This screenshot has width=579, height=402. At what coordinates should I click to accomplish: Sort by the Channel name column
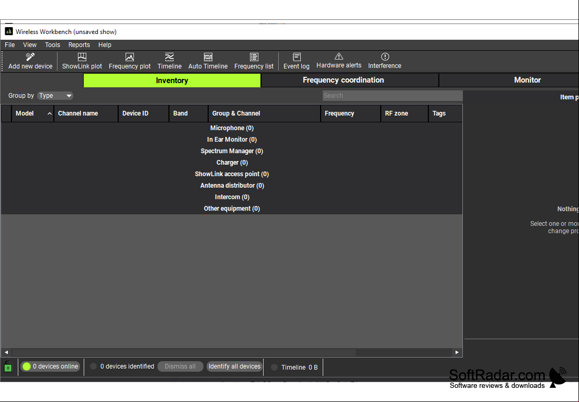(x=86, y=113)
